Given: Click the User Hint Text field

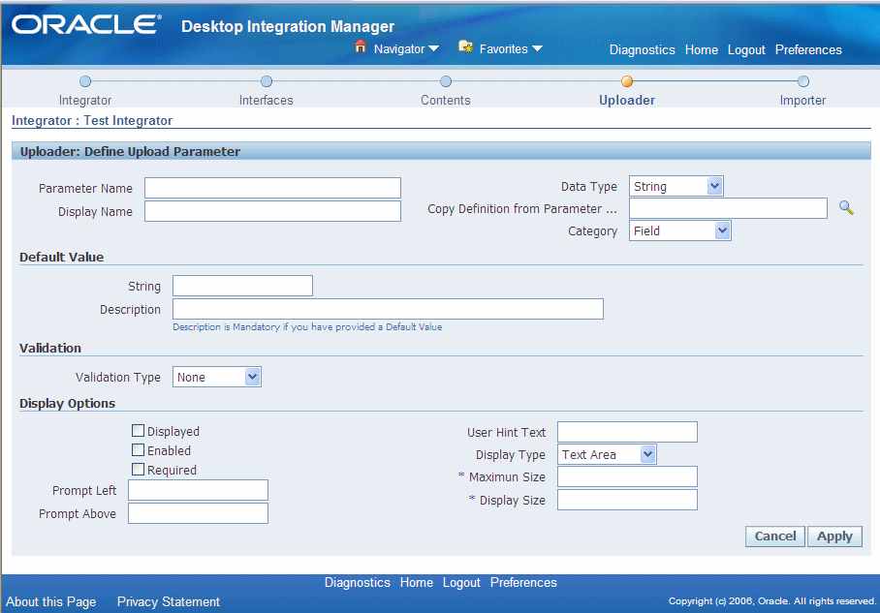Looking at the screenshot, I should [627, 432].
